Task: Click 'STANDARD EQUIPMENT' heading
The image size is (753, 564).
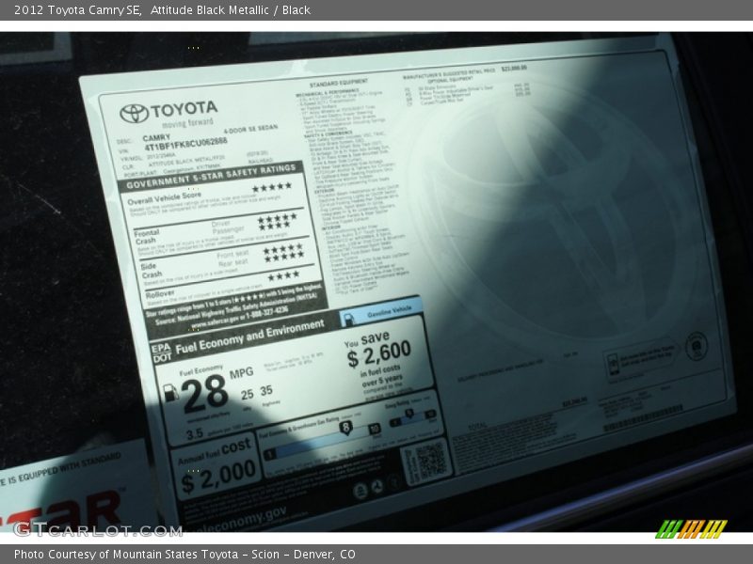Action: coord(339,83)
